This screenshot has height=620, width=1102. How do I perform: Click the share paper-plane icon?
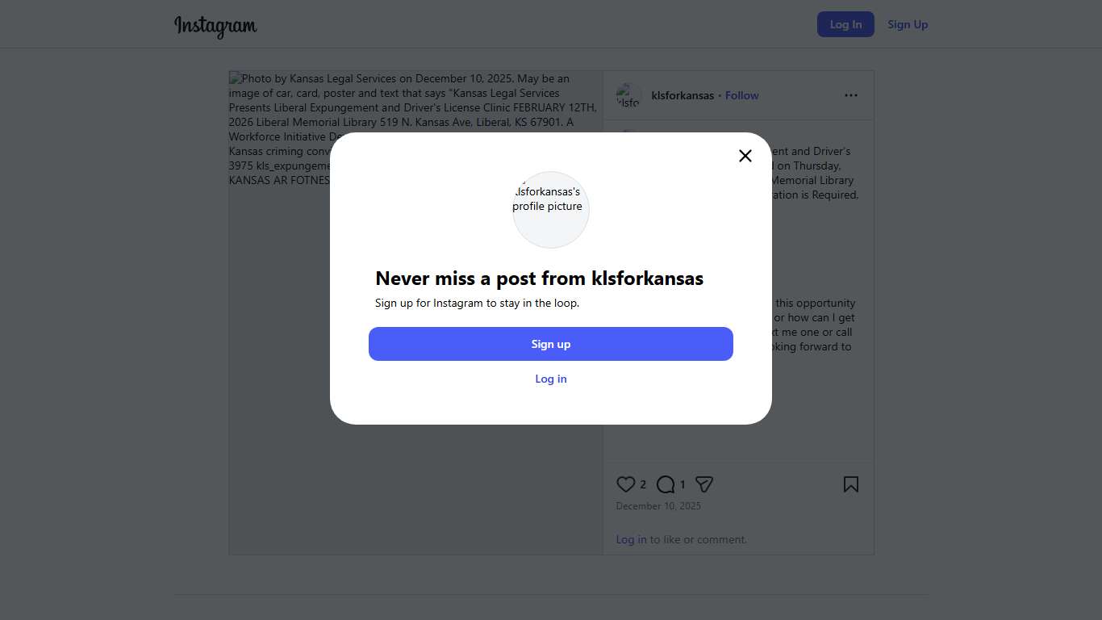(x=704, y=484)
